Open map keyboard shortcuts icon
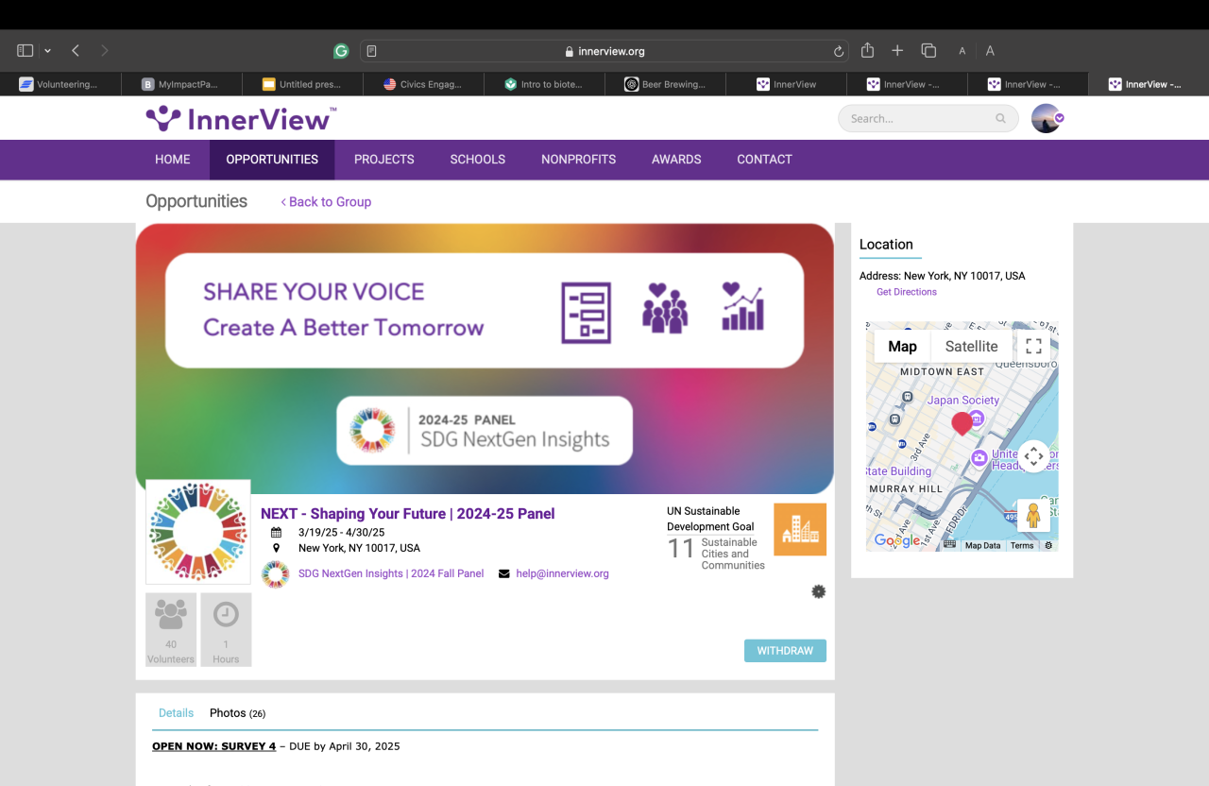This screenshot has width=1209, height=786. point(949,545)
